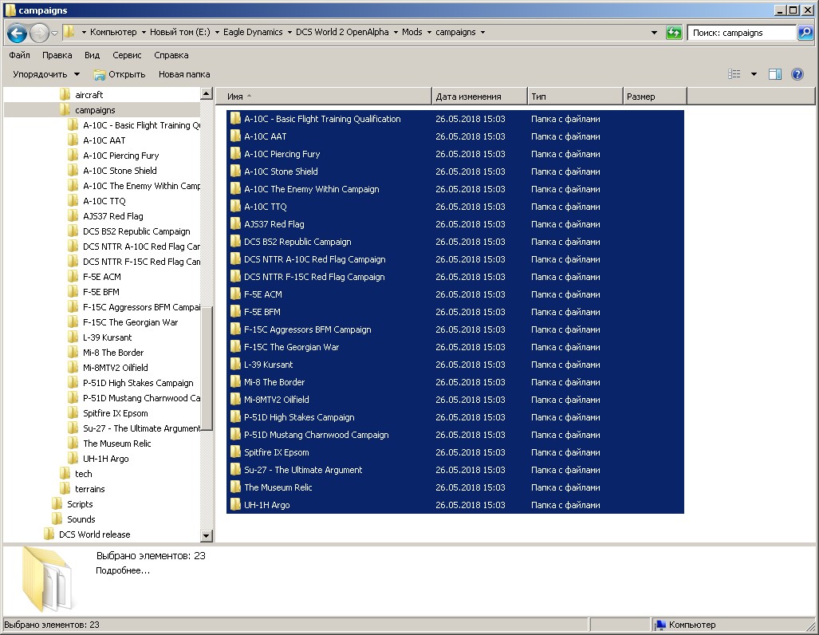
Task: Toggle the preview pane icon
Action: click(775, 74)
